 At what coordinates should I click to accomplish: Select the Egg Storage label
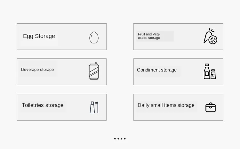pos(39,36)
